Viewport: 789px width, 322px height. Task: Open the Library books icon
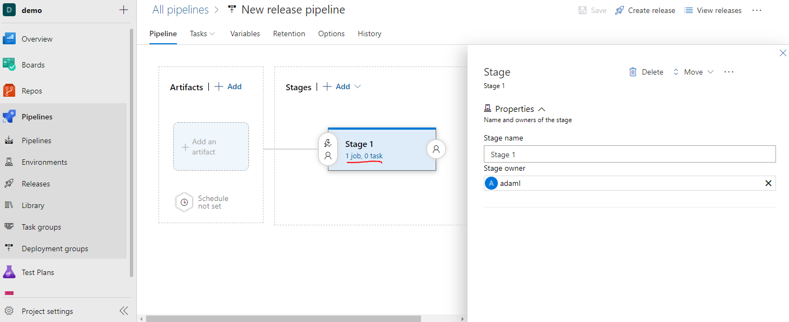pyautogui.click(x=9, y=205)
